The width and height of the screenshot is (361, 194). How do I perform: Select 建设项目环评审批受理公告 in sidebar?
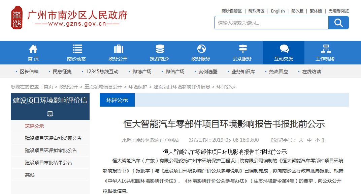pyautogui.click(x=54, y=138)
